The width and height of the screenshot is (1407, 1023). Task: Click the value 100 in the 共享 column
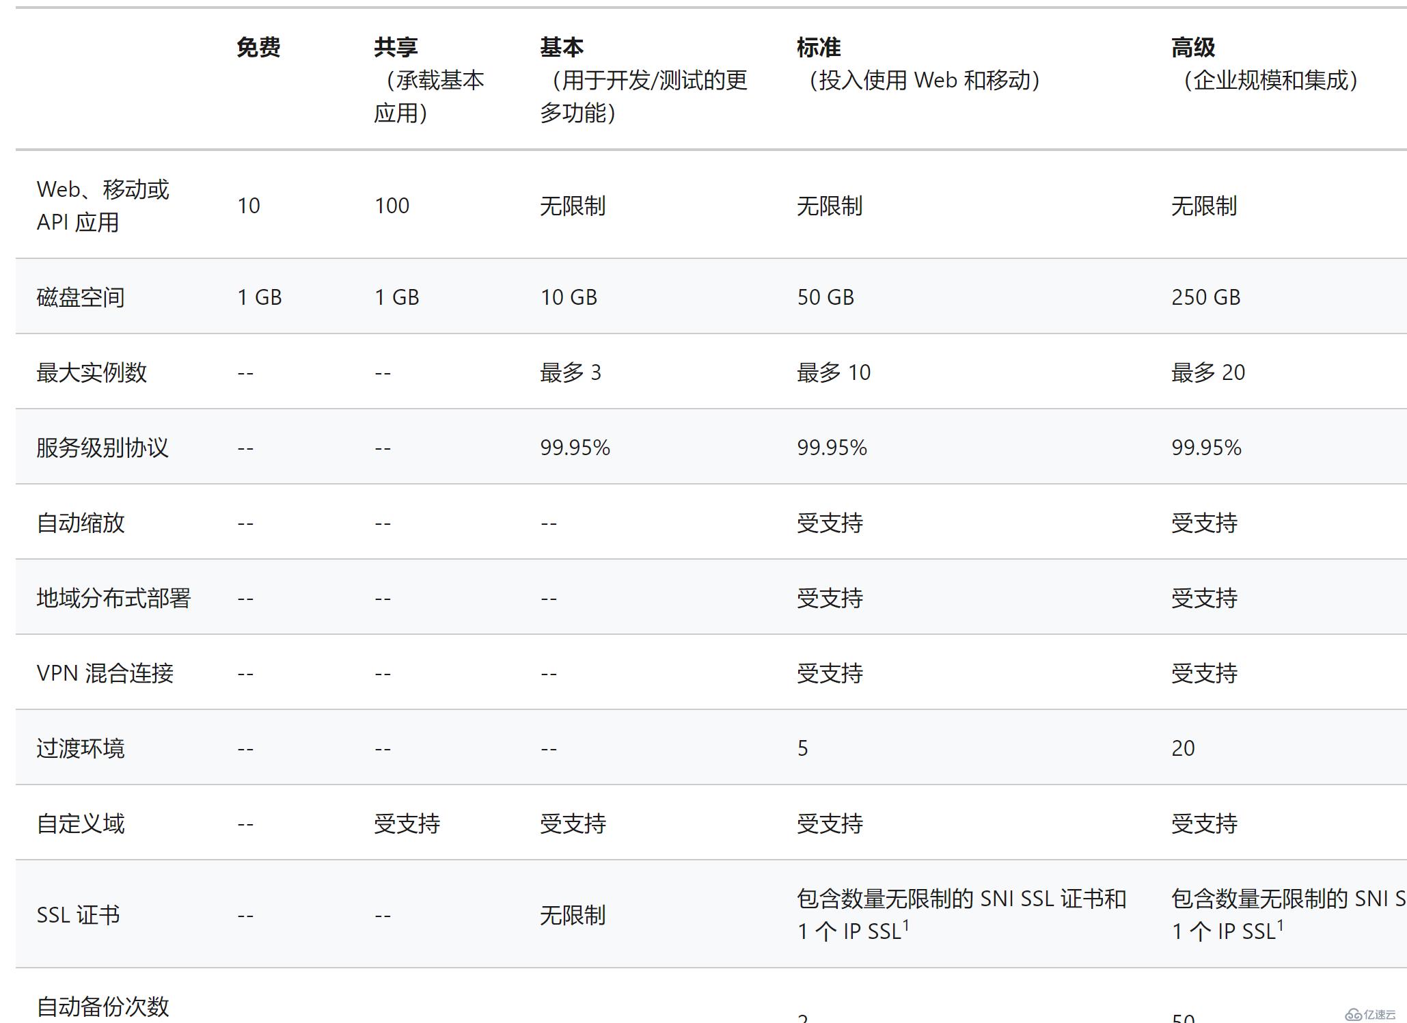point(392,206)
